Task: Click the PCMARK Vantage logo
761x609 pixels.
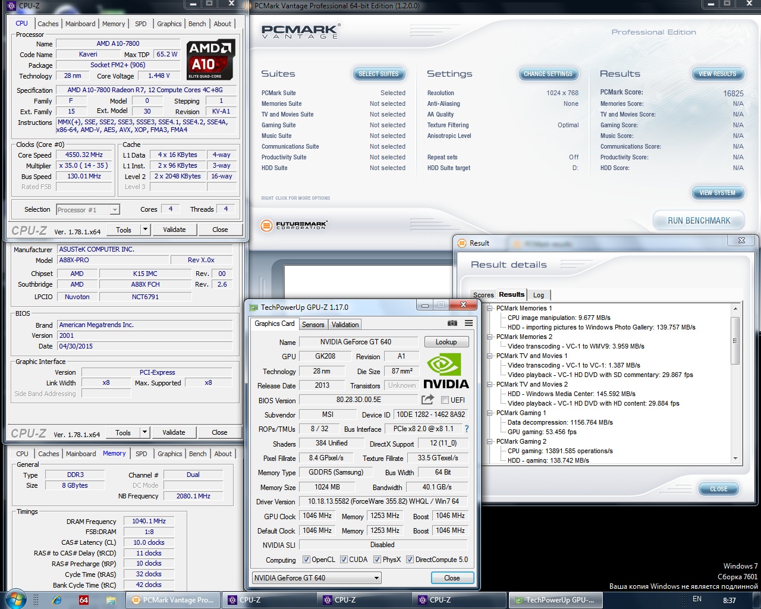Action: [301, 32]
